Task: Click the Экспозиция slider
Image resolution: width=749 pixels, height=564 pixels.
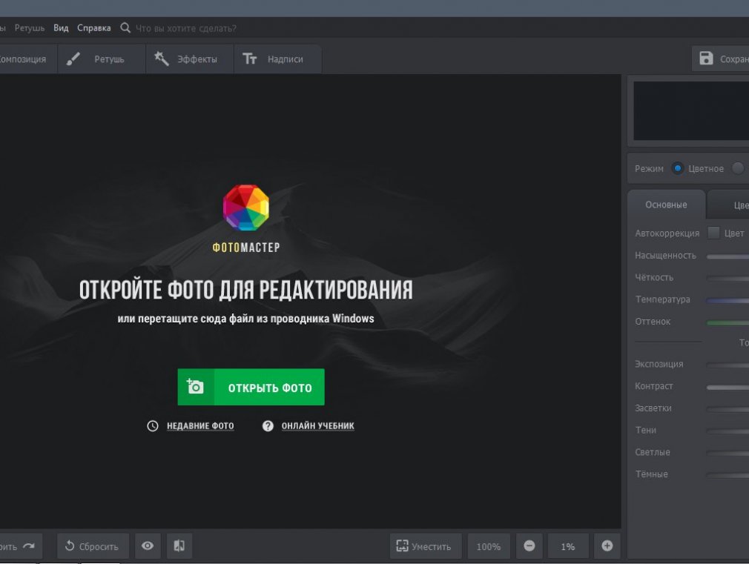Action: tap(728, 365)
